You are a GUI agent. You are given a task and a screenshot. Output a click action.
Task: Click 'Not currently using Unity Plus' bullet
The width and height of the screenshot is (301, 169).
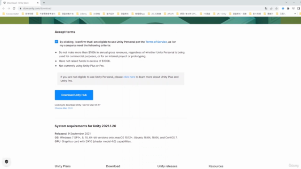click(81, 66)
